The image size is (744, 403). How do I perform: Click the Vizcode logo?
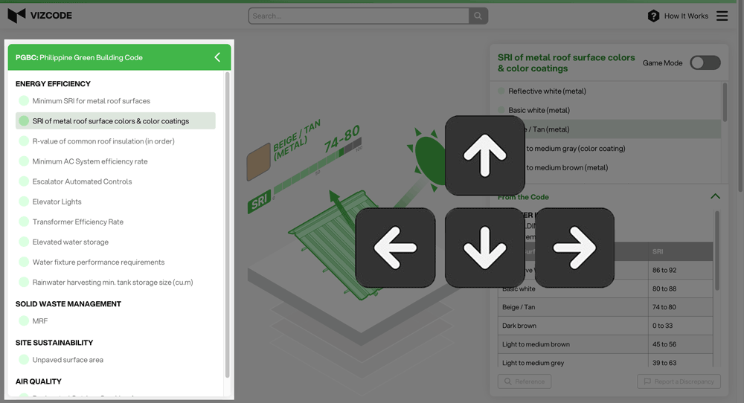(39, 16)
